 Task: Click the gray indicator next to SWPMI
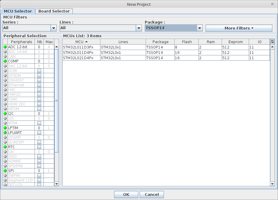[x=5, y=176]
